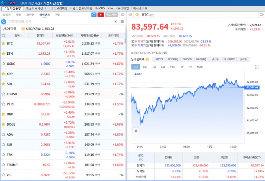This screenshot has width=265, height=181.
Task: Click the search magnifier icon
Action: pyautogui.click(x=4, y=22)
